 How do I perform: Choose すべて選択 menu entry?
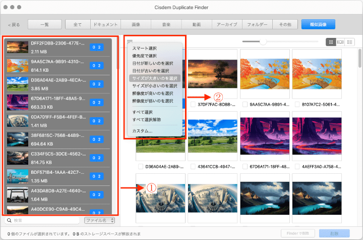[x=155, y=112]
